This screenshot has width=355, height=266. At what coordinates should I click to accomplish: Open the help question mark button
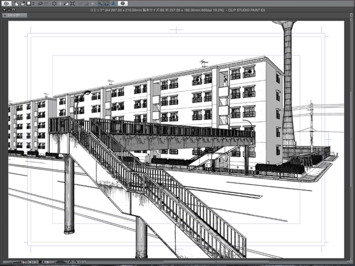(123, 3)
